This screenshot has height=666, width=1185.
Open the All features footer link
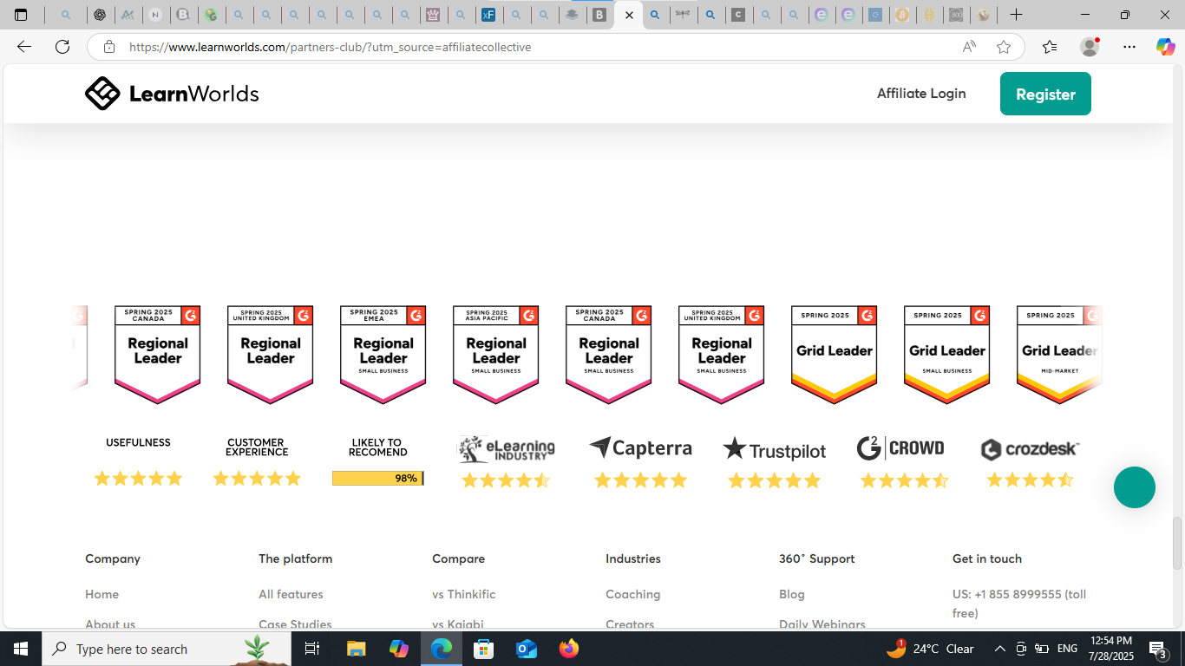[x=291, y=594]
